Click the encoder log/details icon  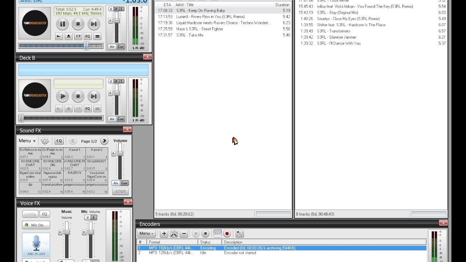coord(239,234)
